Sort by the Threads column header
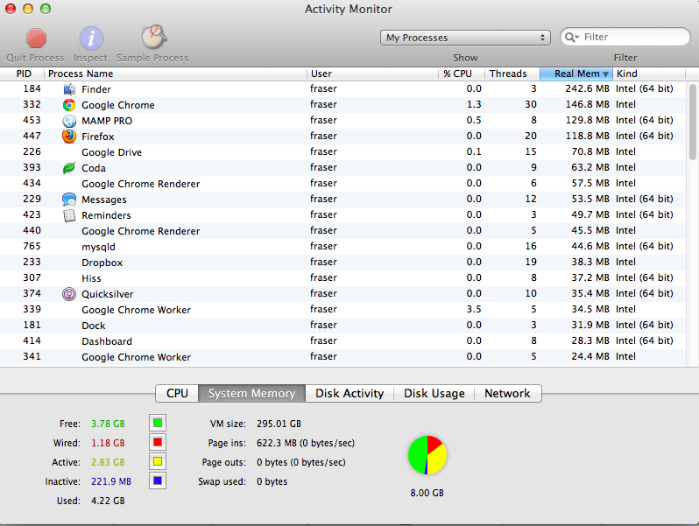This screenshot has width=699, height=526. pyautogui.click(x=512, y=74)
